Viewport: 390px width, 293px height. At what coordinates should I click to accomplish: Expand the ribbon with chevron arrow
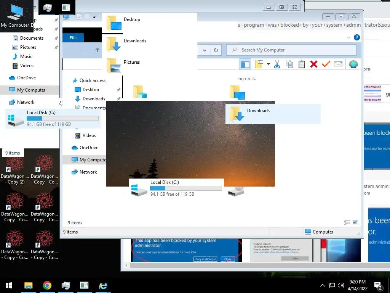coord(348,37)
